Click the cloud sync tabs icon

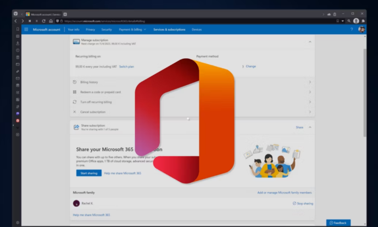tap(329, 14)
